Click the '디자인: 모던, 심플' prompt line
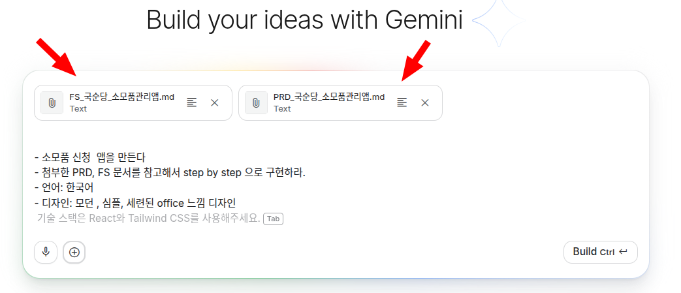The width and height of the screenshot is (681, 293). 136,203
